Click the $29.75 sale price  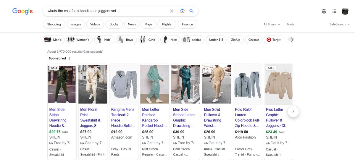[55, 132]
